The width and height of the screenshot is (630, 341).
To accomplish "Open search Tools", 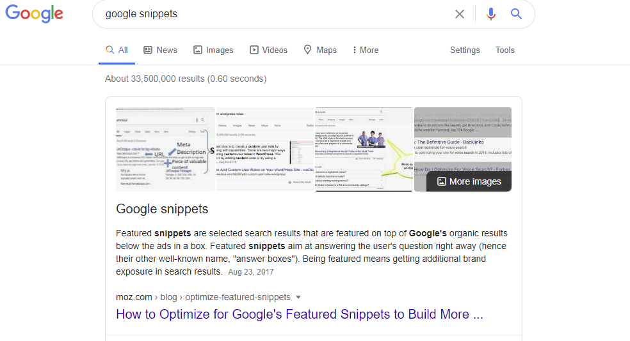I will click(505, 50).
